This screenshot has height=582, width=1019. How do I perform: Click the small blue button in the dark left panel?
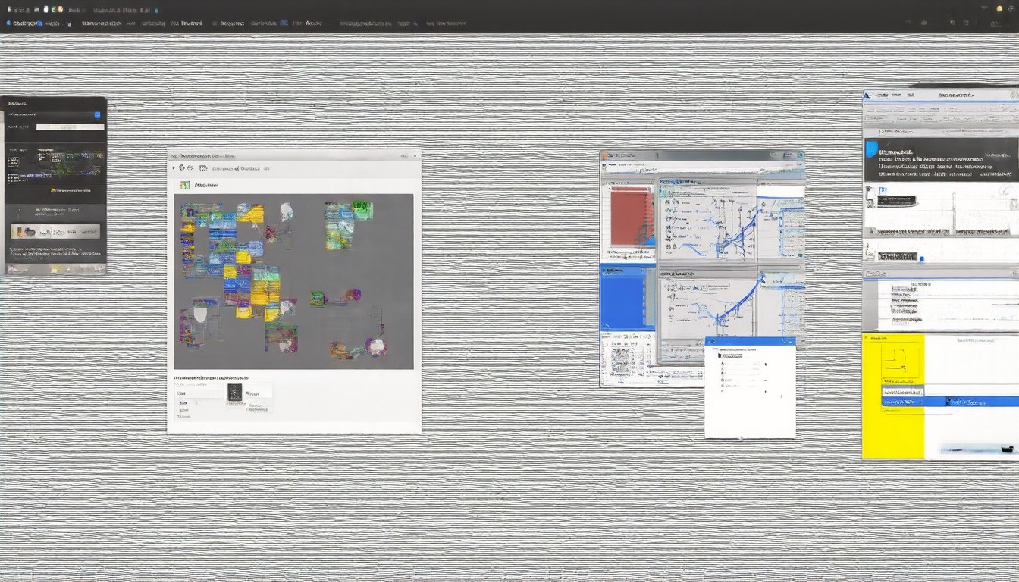(x=97, y=115)
